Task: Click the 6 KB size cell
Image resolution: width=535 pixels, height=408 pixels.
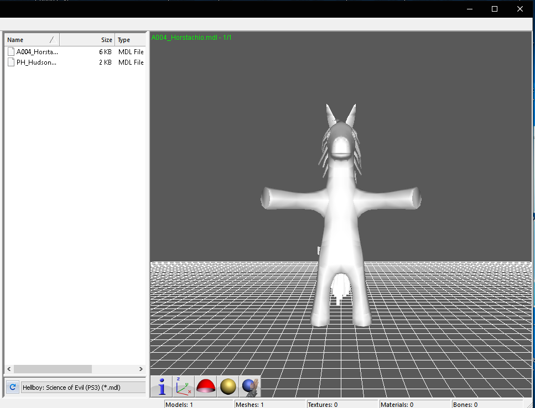Action: click(105, 52)
